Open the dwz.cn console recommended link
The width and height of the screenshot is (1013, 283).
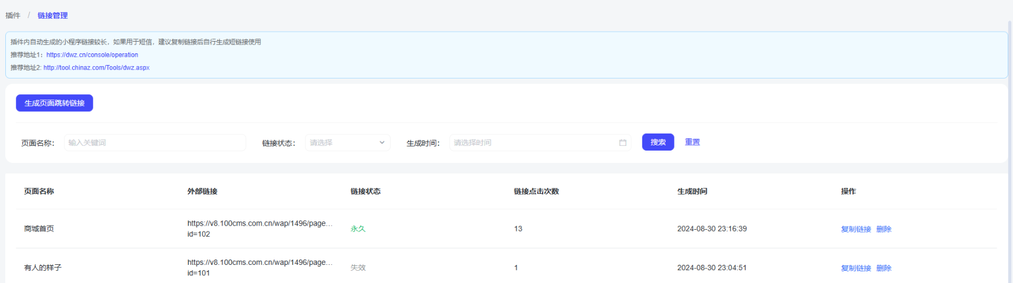(x=92, y=55)
